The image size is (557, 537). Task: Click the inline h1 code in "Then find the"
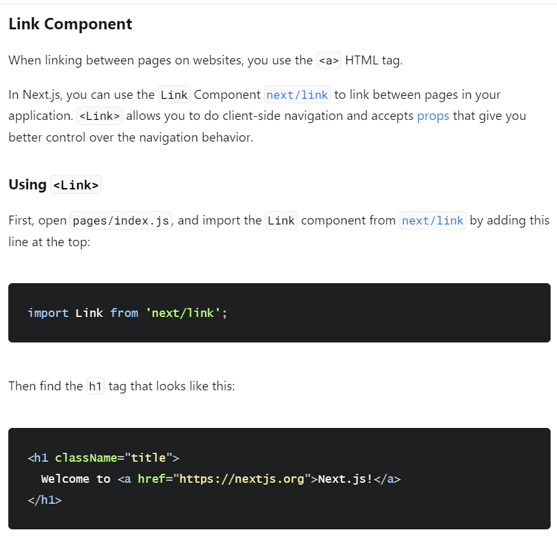click(95, 386)
